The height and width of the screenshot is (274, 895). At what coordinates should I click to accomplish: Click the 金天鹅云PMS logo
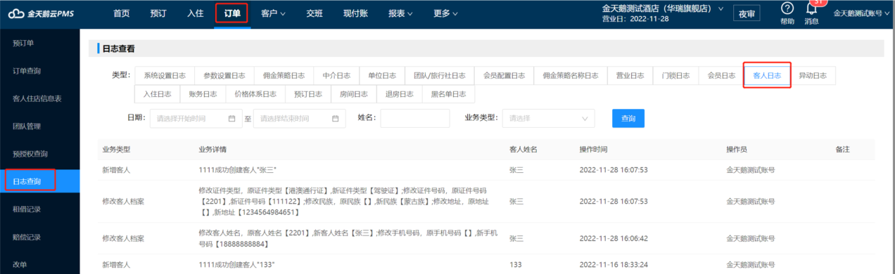[42, 13]
